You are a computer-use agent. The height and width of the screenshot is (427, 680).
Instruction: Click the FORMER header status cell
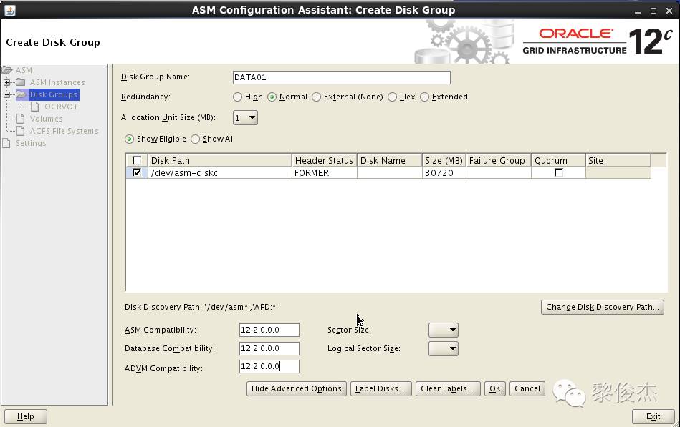point(324,172)
